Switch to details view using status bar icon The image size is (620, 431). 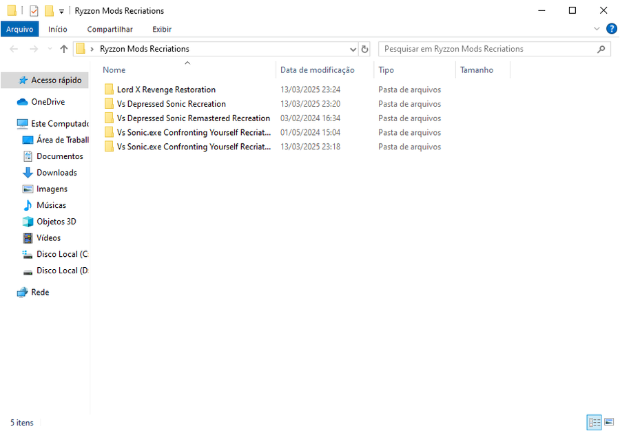[x=594, y=422]
